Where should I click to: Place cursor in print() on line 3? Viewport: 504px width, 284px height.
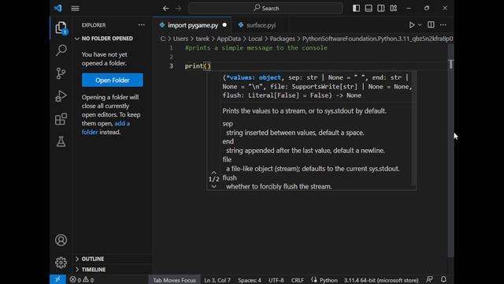tap(198, 66)
